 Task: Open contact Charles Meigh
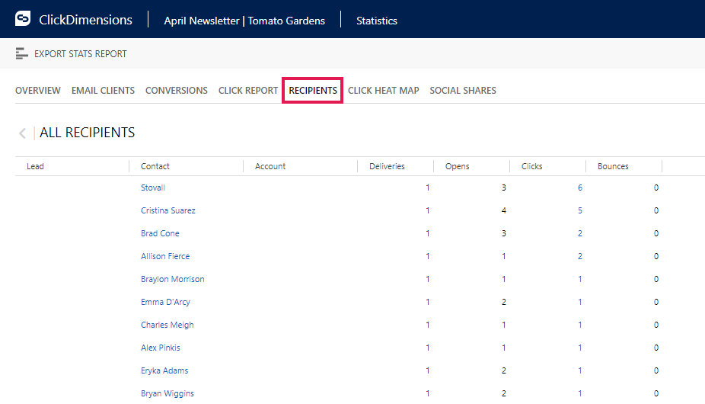167,325
